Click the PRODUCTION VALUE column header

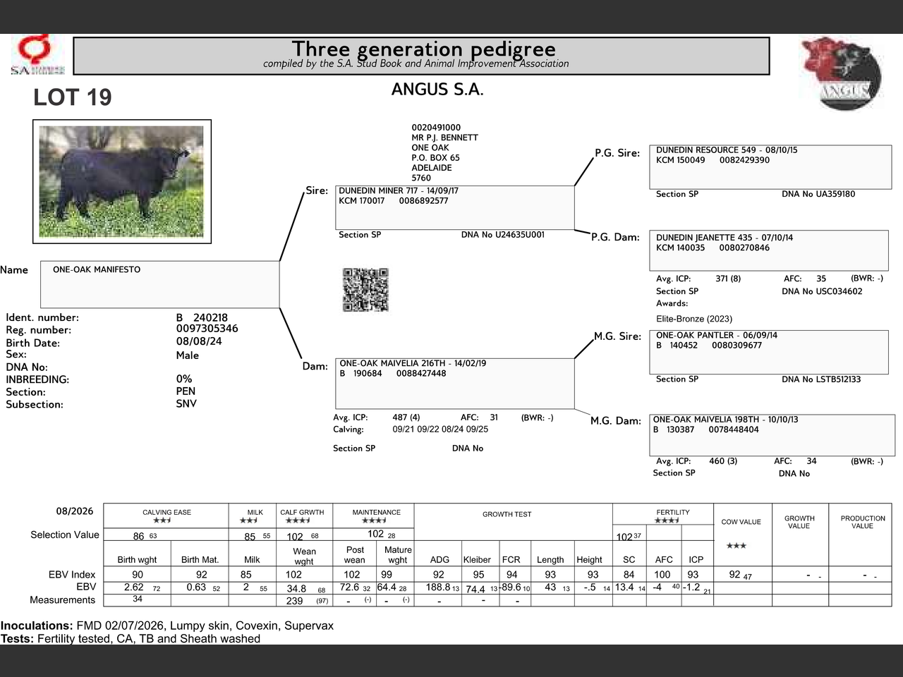(862, 522)
